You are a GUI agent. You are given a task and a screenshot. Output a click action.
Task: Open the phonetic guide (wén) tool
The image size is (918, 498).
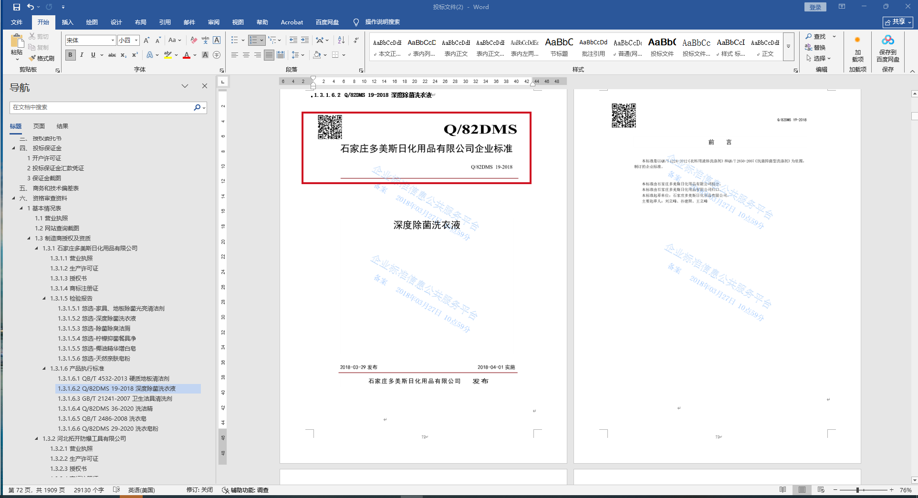tap(205, 40)
